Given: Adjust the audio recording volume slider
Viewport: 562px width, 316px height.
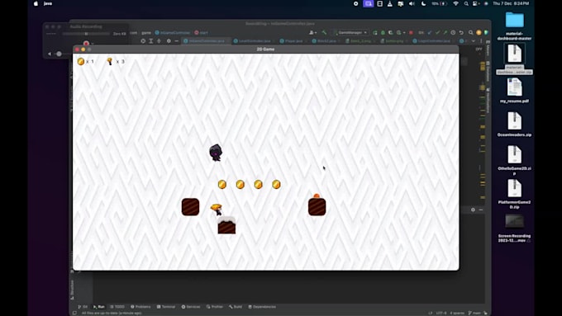Looking at the screenshot, I should tap(60, 54).
